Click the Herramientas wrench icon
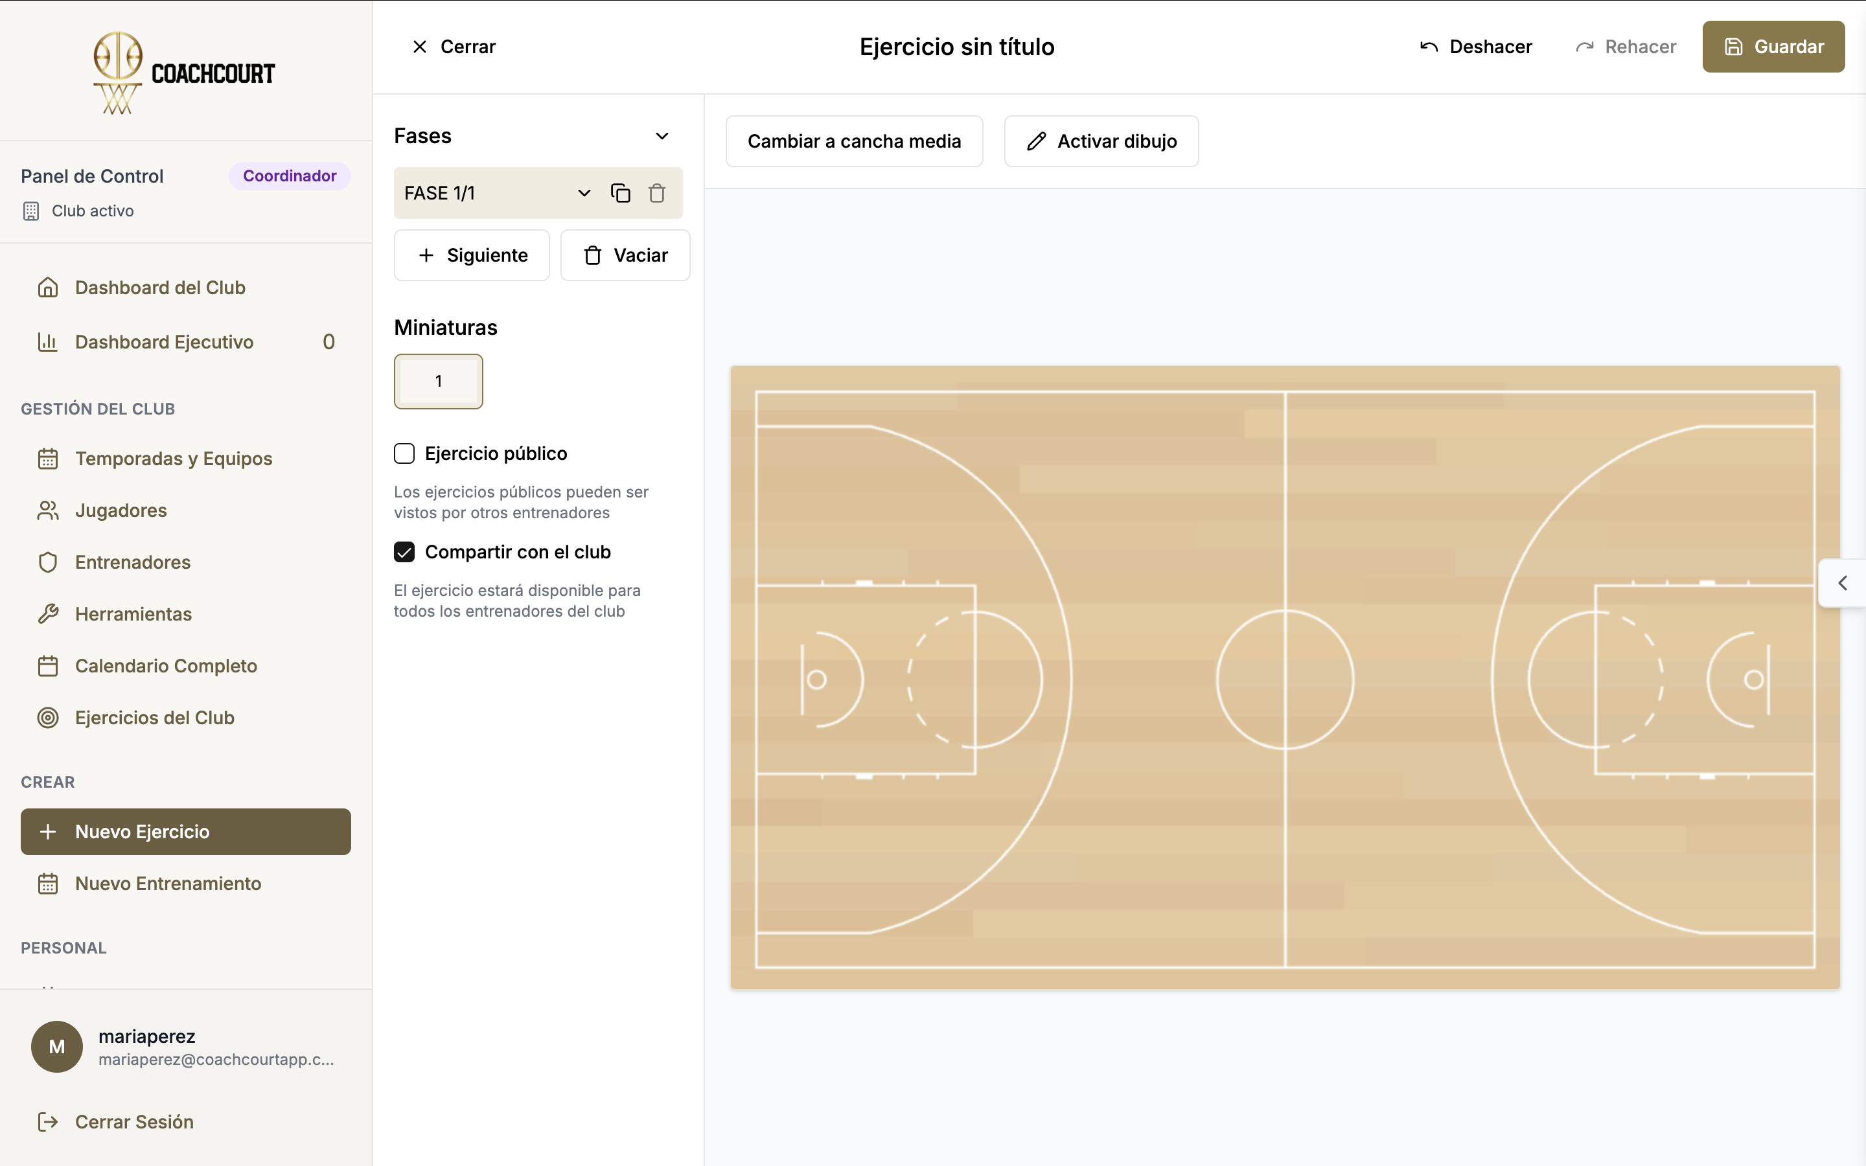Viewport: 1866px width, 1166px height. 48,614
